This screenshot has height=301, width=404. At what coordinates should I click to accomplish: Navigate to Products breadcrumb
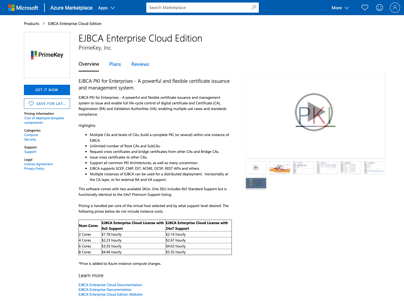point(32,24)
